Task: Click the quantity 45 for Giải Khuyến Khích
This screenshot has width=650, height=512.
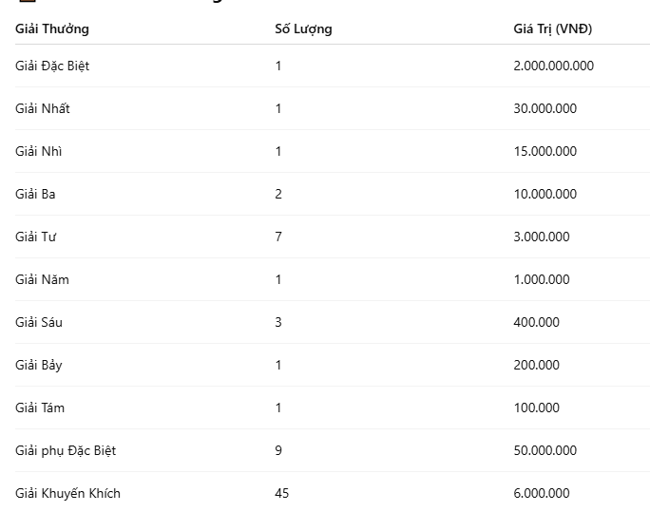Action: tap(282, 493)
